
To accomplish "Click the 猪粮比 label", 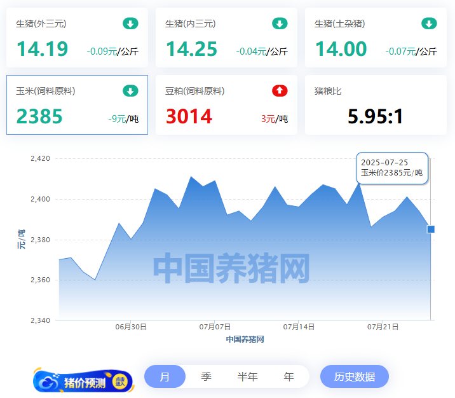I will click(328, 91).
